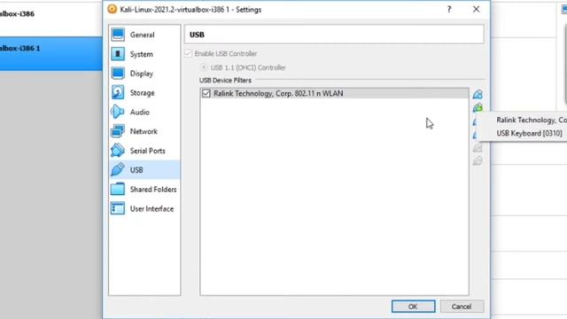Click the move filter up icon
The height and width of the screenshot is (319, 567).
coord(478,148)
